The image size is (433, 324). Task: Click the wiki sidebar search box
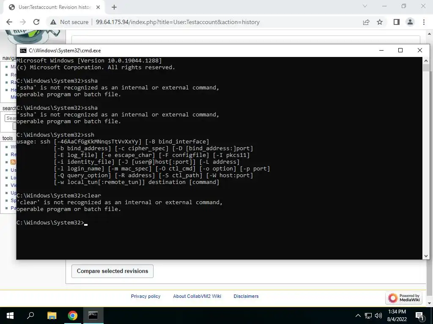click(11, 118)
